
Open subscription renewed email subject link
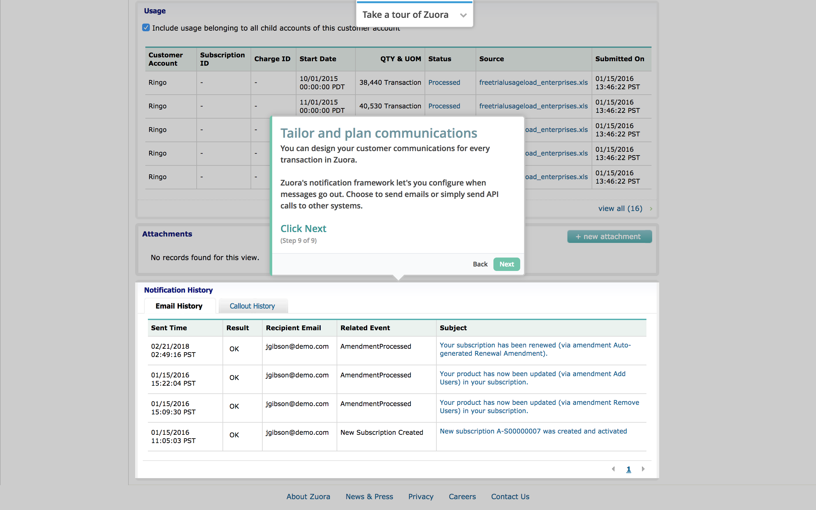[535, 349]
